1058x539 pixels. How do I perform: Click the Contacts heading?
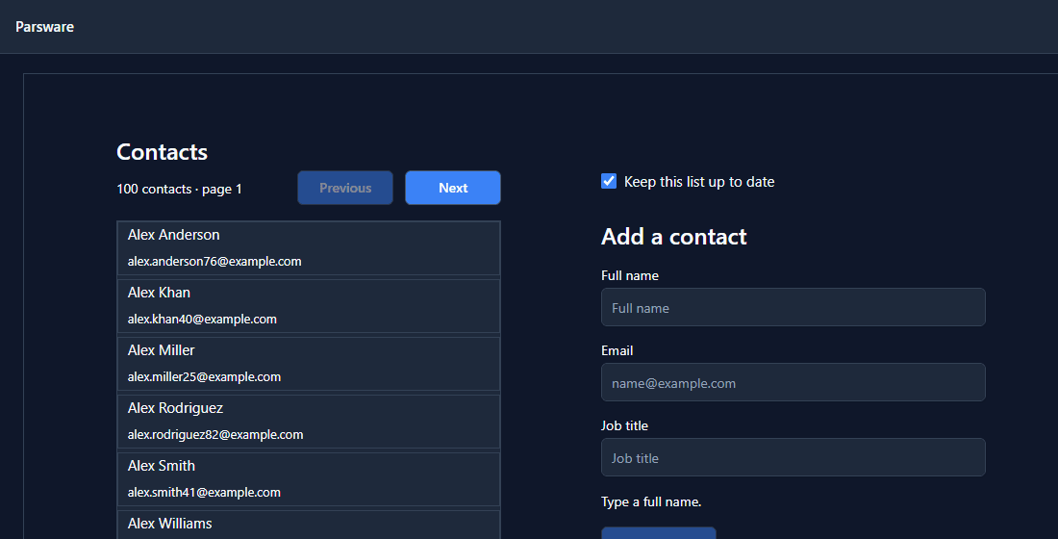coord(162,152)
